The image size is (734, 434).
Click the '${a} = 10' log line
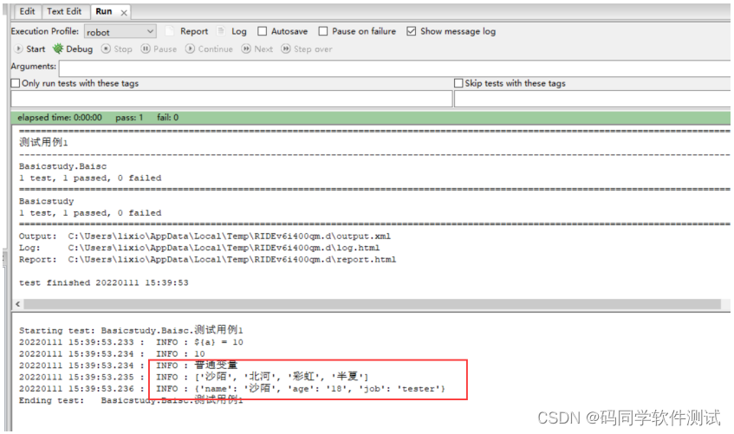[x=131, y=342]
